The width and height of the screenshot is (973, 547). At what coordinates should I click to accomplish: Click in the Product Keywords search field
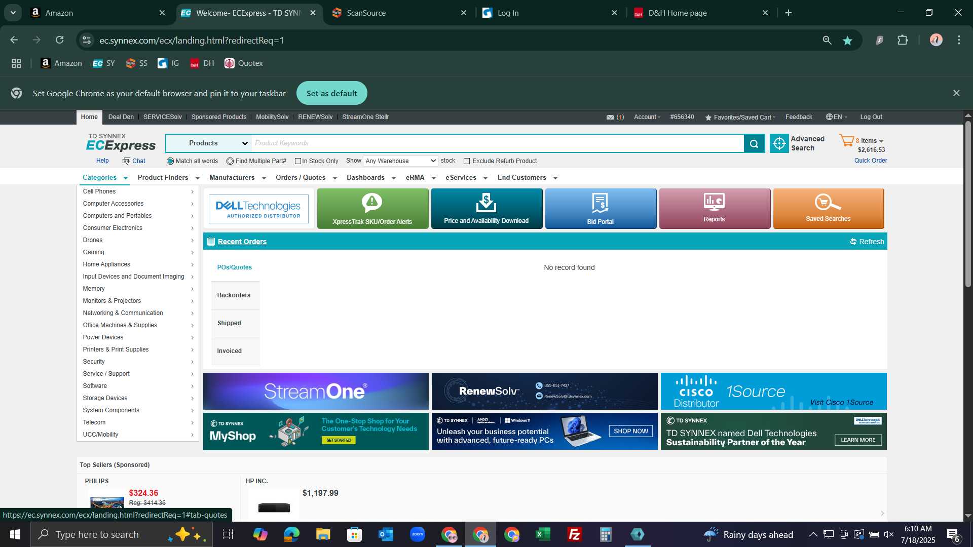tap(498, 143)
